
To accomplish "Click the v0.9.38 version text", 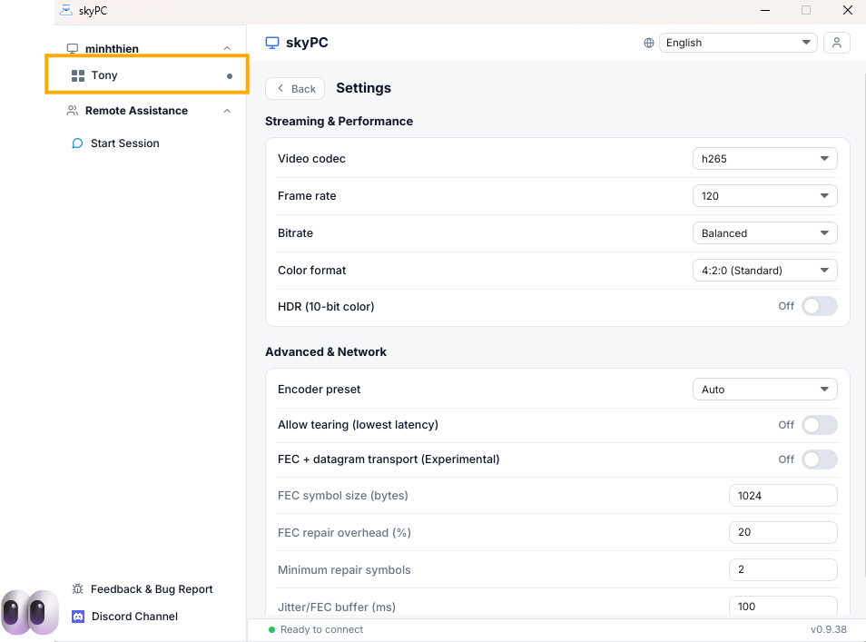I will pyautogui.click(x=829, y=630).
